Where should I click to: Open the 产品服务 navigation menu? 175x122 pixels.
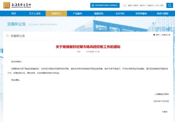[x=77, y=13]
